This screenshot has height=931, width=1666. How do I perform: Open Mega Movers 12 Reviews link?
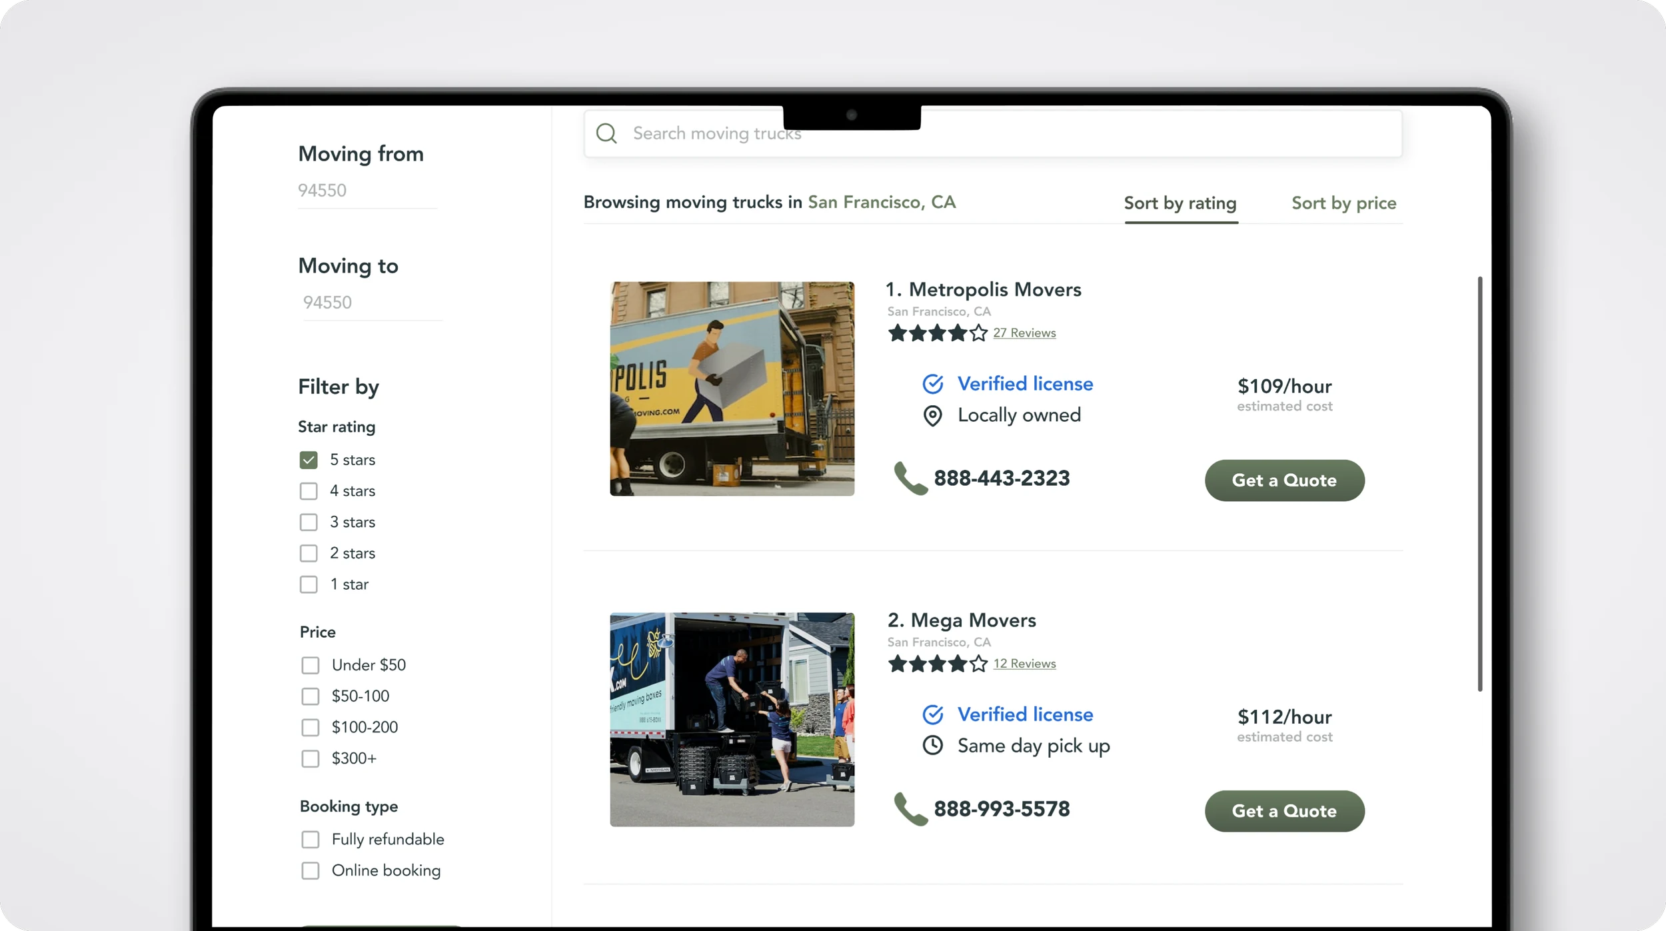click(1024, 664)
